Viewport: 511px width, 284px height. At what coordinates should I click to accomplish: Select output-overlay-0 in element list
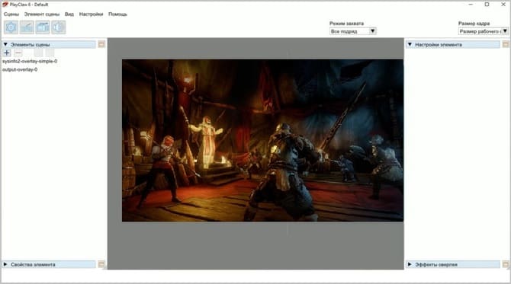click(x=20, y=69)
